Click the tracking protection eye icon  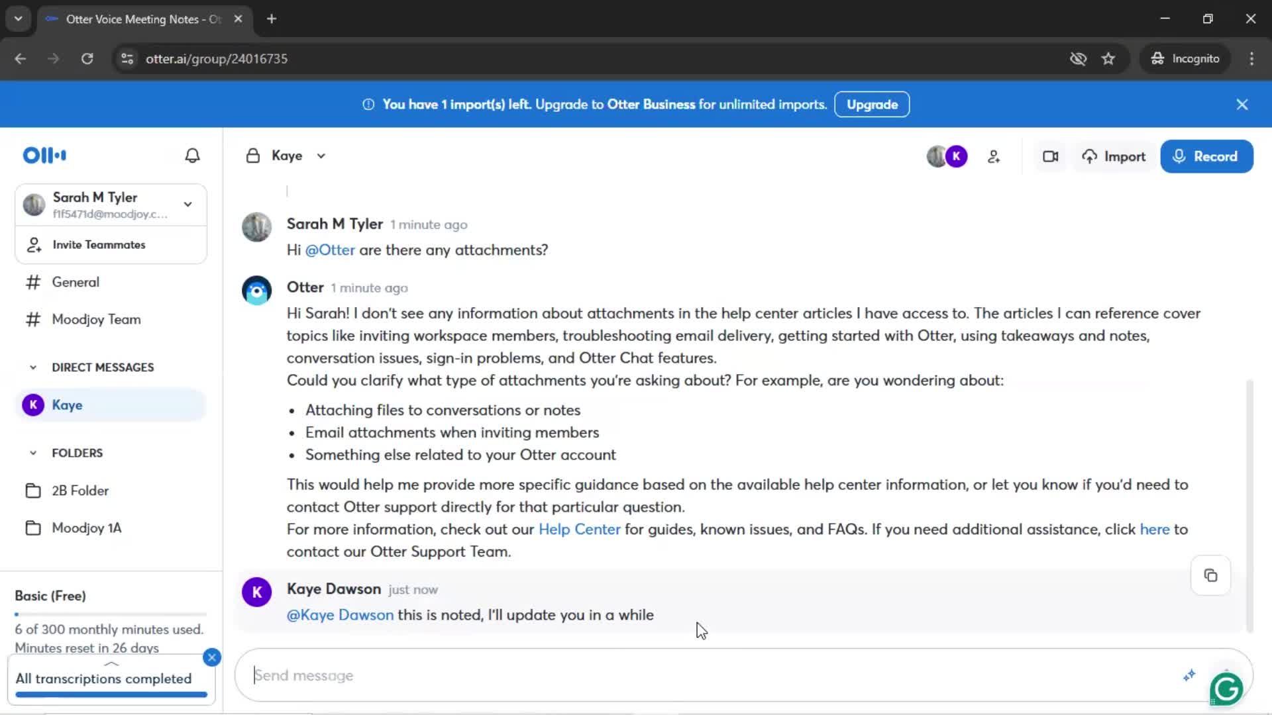click(1079, 59)
